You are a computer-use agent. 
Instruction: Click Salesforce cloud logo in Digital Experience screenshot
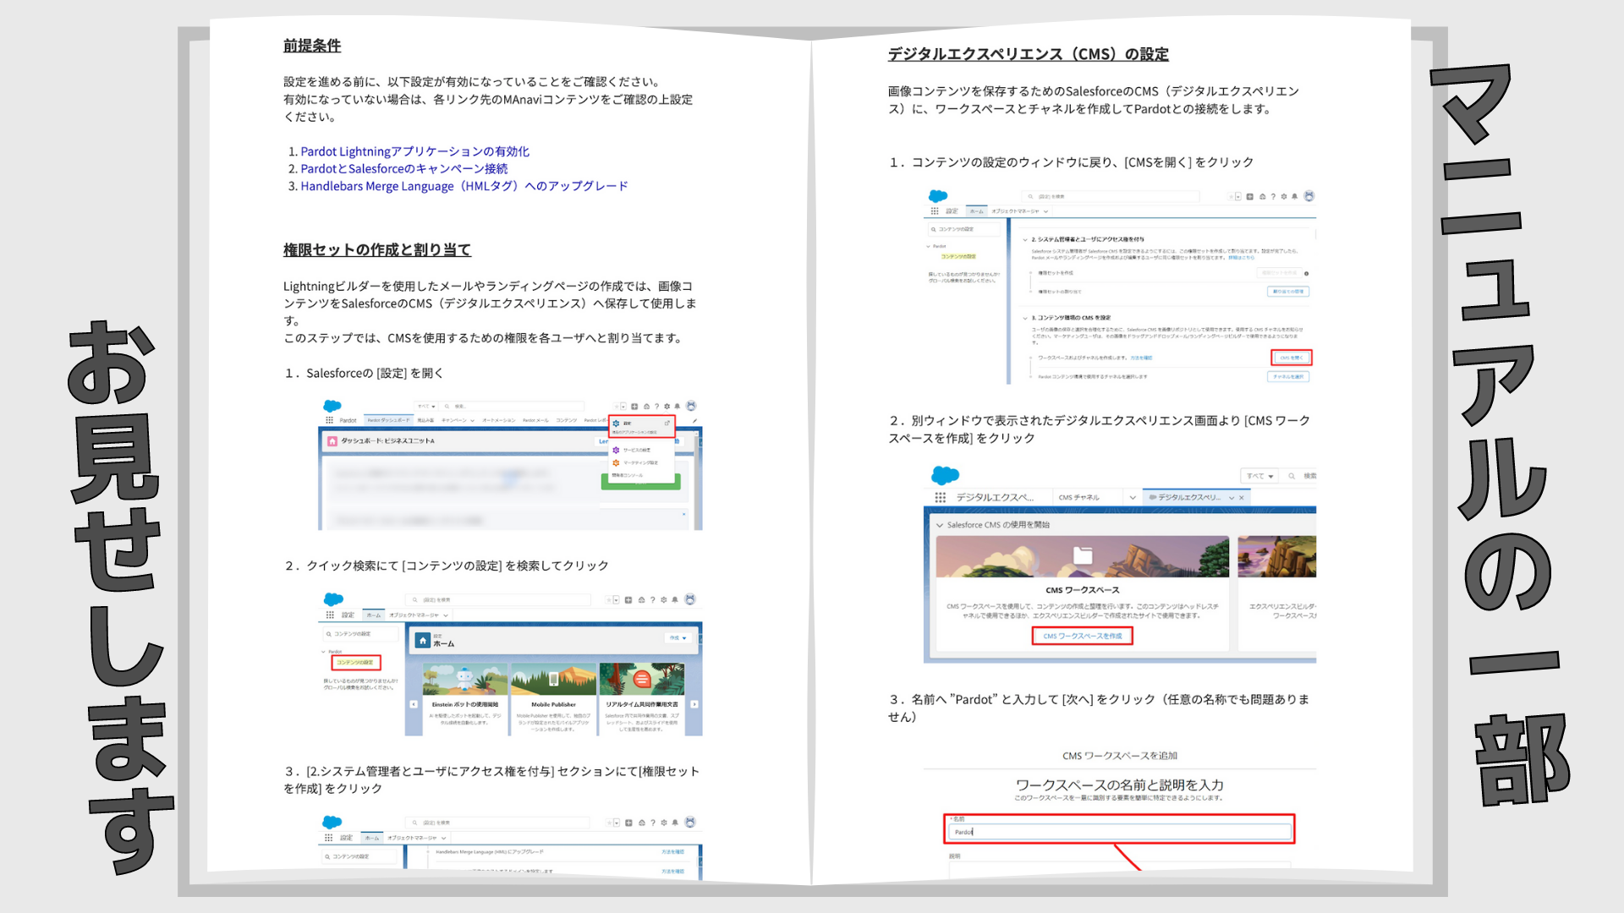(945, 475)
